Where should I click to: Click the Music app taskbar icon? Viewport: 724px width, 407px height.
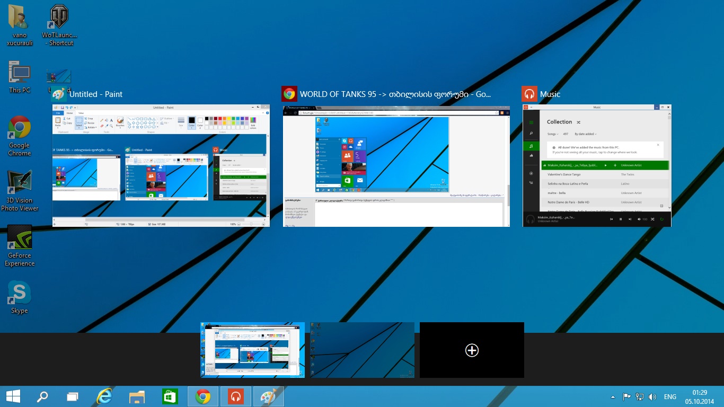(236, 396)
